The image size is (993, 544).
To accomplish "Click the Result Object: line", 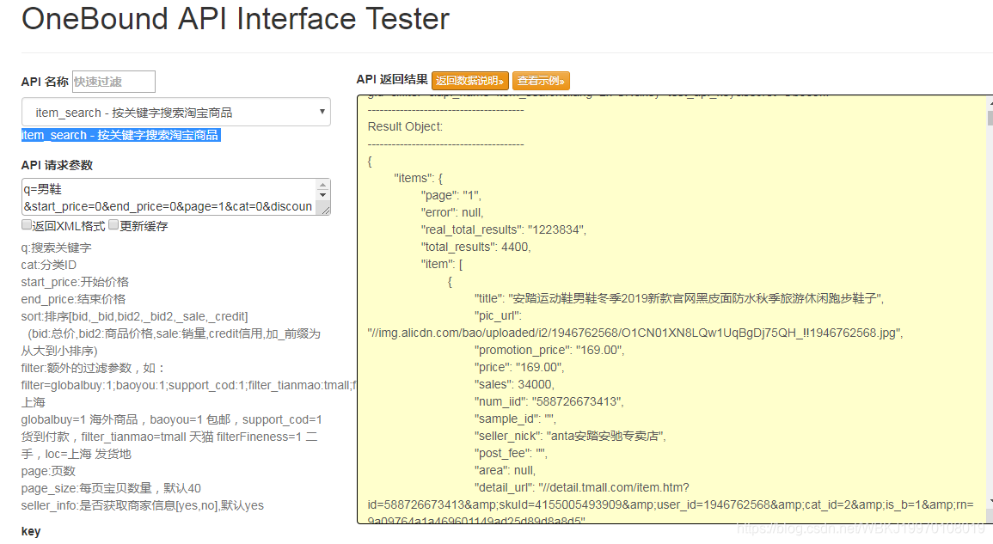I will (x=405, y=126).
